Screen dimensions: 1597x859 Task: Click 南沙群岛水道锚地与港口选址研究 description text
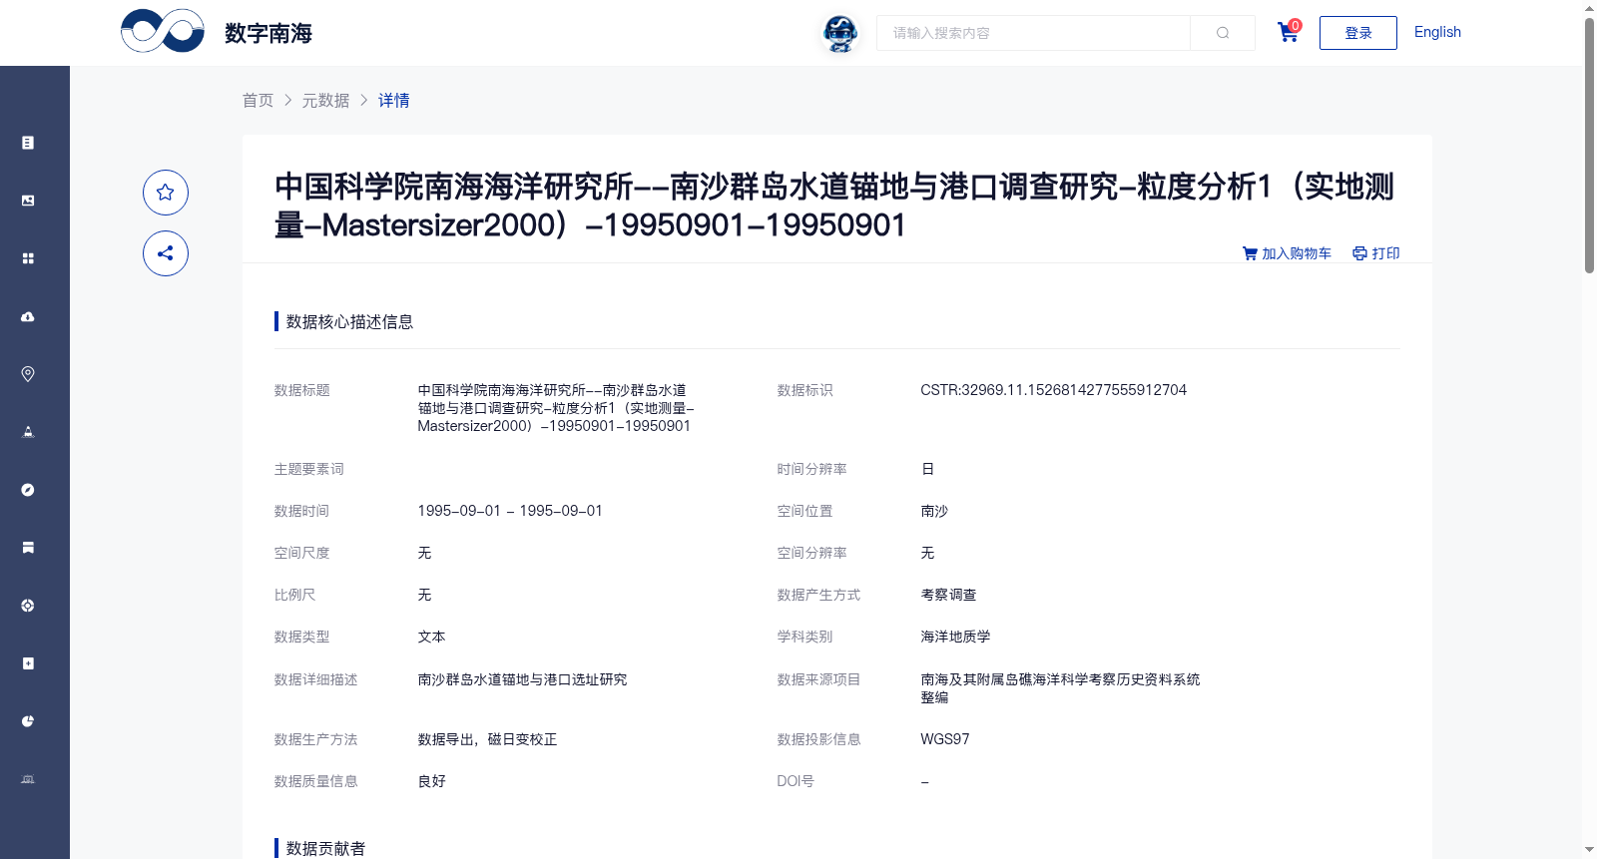[x=522, y=679]
